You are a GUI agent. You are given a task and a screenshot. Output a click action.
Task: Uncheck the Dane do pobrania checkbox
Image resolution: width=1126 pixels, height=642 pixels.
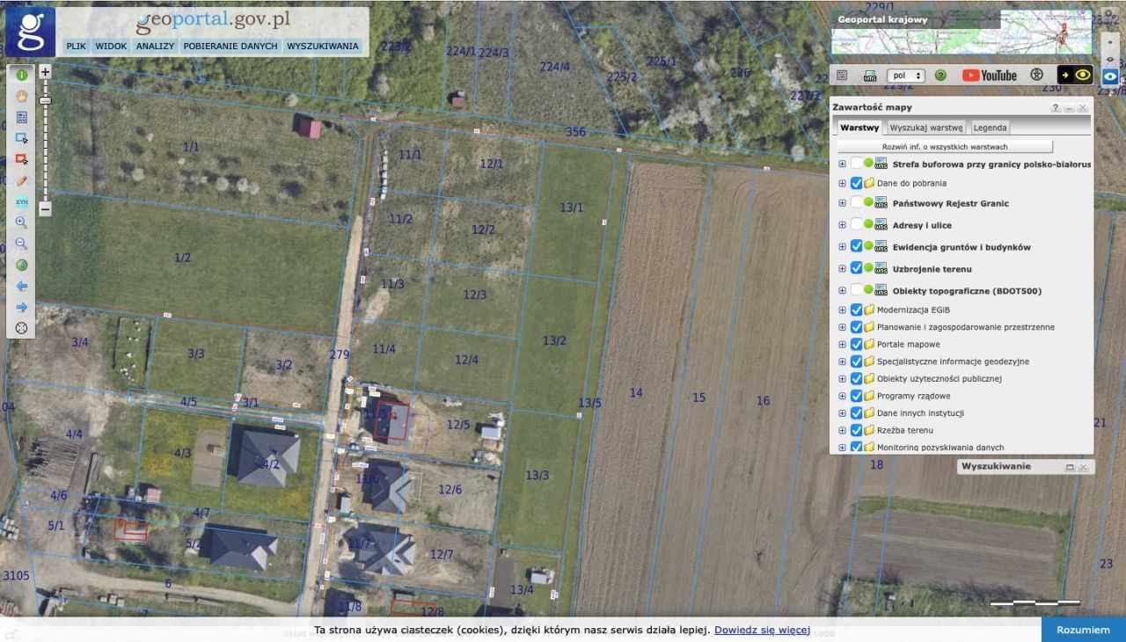coord(857,183)
